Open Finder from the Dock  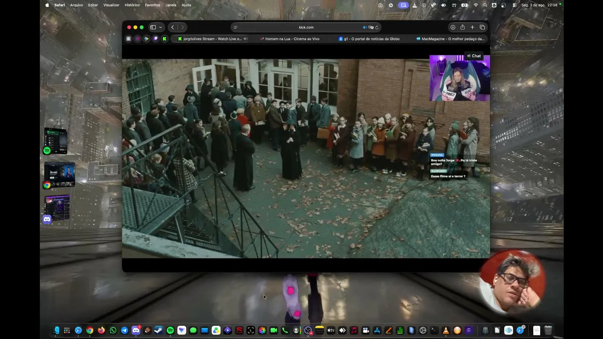pyautogui.click(x=56, y=331)
